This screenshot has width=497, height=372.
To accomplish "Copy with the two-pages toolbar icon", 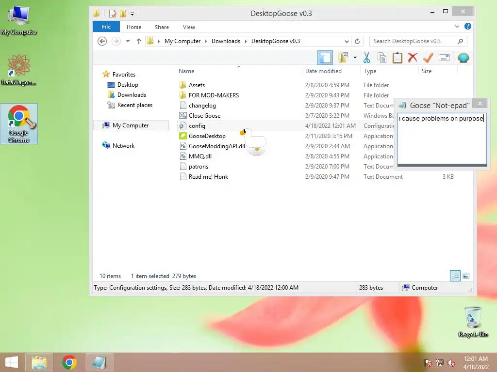I will point(382,58).
